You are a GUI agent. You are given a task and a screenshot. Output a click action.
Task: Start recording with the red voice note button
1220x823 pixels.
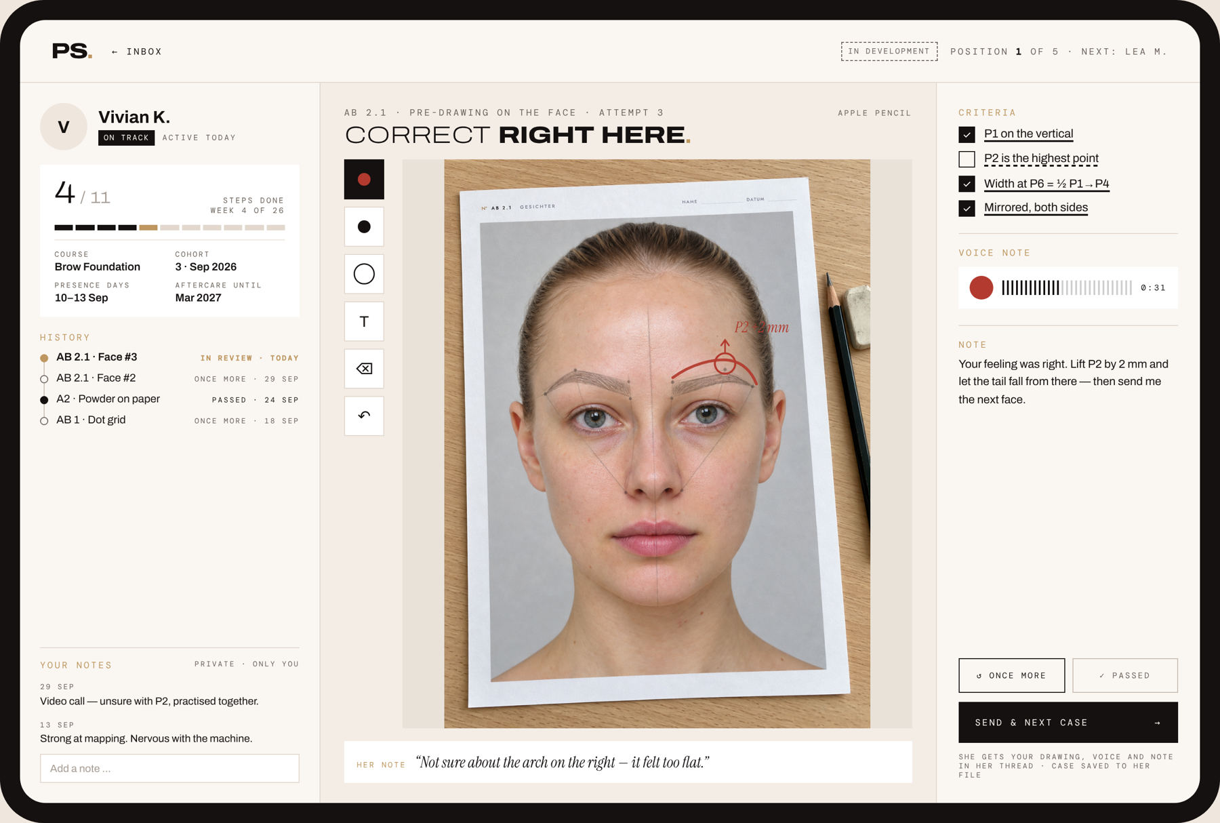(x=981, y=287)
